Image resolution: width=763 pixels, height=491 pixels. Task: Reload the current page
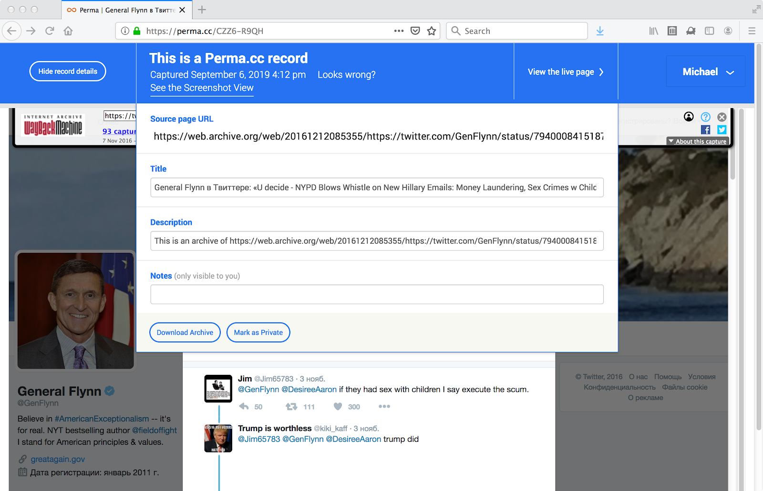(50, 31)
